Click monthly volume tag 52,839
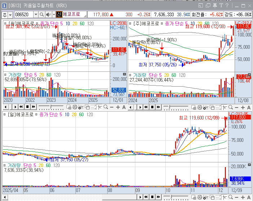253x201 pixels. [x=119, y=90]
